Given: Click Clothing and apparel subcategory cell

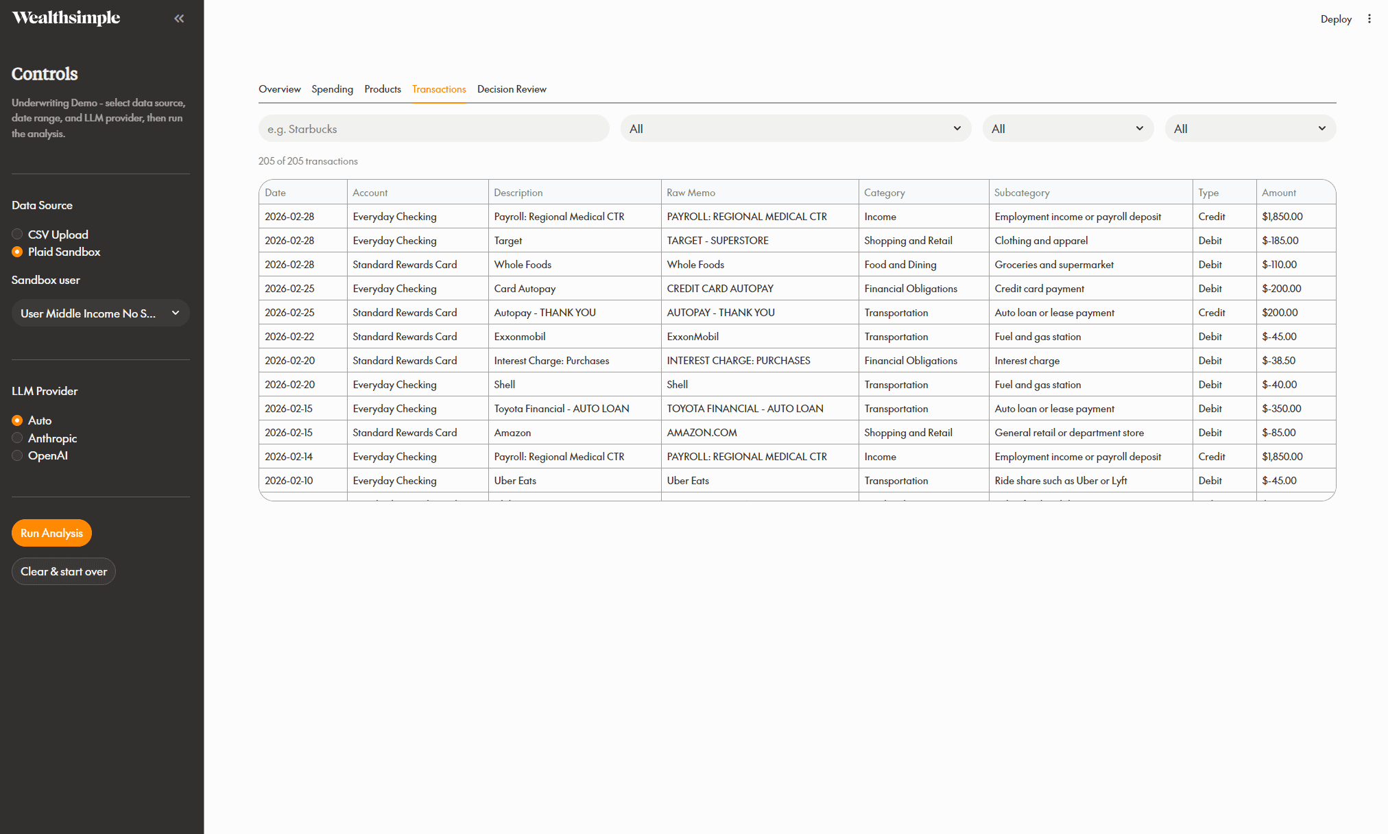Looking at the screenshot, I should (x=1090, y=241).
